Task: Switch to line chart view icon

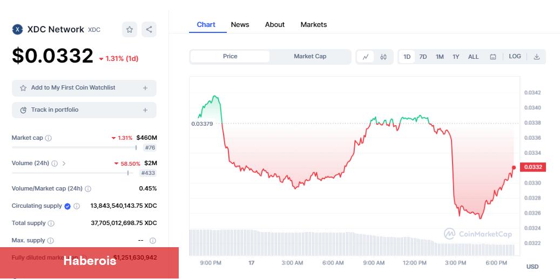Action: (366, 57)
